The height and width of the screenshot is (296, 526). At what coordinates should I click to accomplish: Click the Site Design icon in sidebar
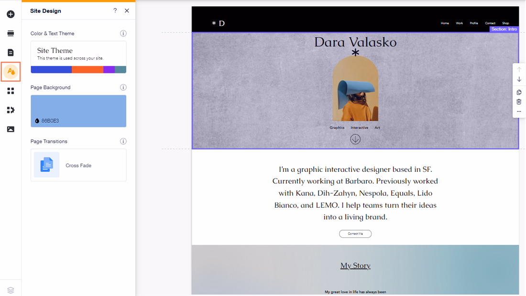tap(11, 72)
